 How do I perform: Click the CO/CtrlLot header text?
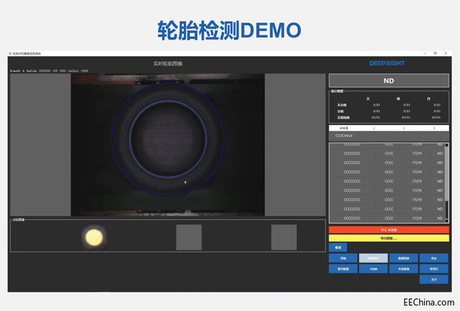(344, 135)
